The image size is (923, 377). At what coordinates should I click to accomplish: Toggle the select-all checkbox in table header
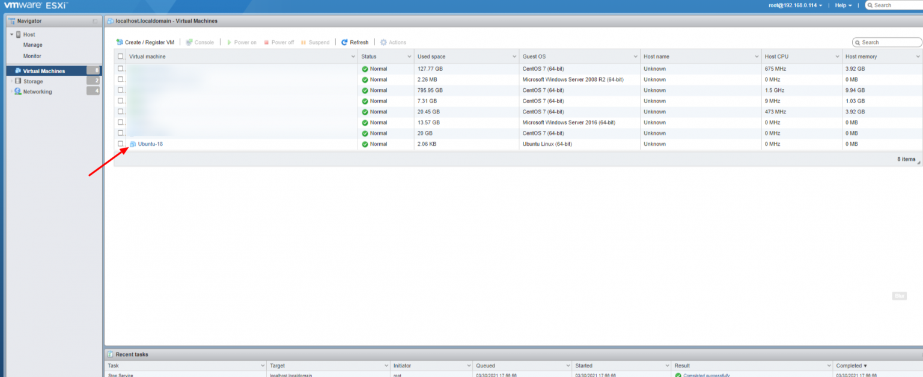pos(121,56)
